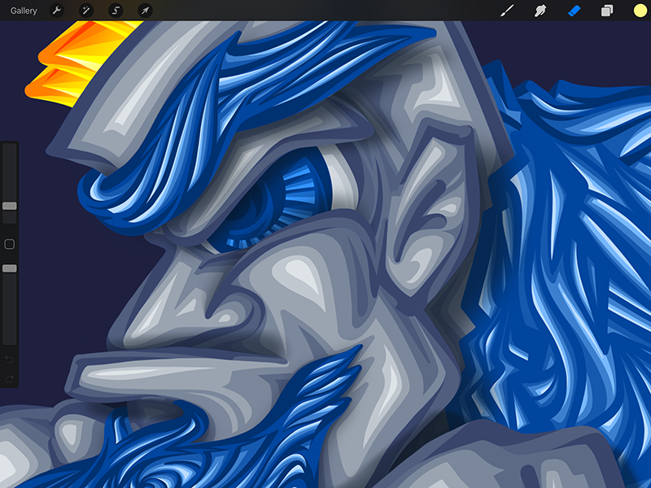Tap the square Modify button in sidebar
651x488 pixels.
[x=10, y=244]
